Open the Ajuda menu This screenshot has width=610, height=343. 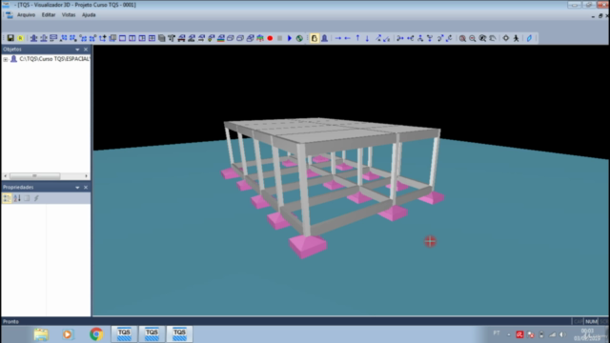pyautogui.click(x=89, y=15)
